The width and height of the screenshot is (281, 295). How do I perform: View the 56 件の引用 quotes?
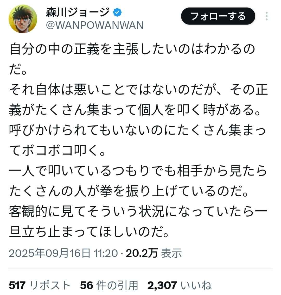point(109,285)
